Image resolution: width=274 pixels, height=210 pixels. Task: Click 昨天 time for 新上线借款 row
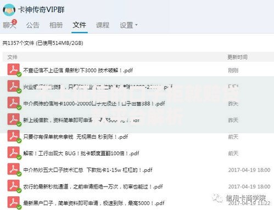[x=233, y=120]
